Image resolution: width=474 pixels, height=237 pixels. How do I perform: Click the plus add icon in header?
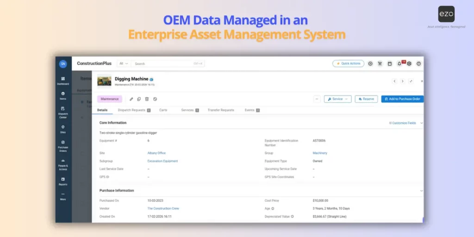370,64
